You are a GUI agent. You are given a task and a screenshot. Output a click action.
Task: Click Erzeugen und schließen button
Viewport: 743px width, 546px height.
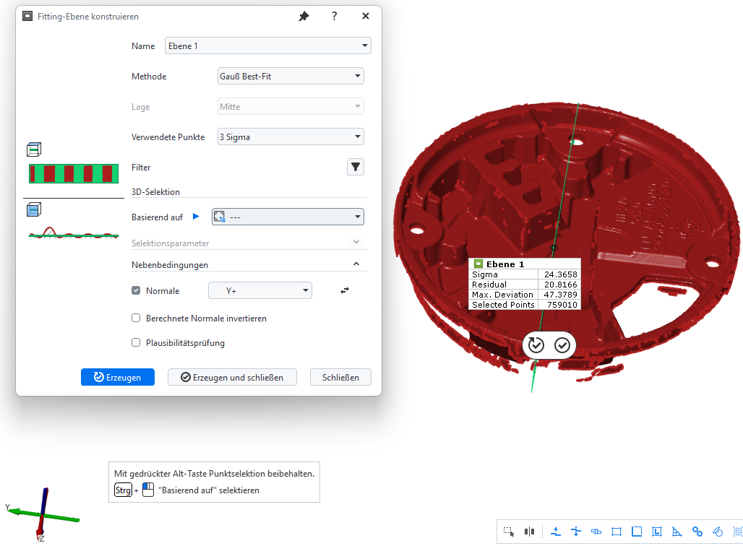[x=232, y=377]
